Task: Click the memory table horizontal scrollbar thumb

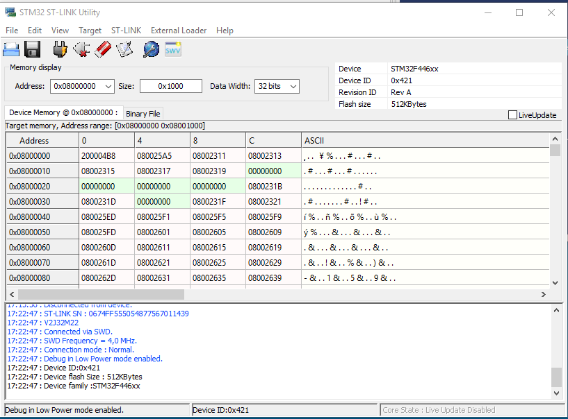Action: (101, 294)
